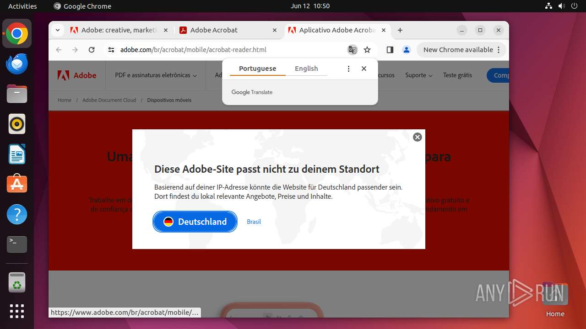586x329 pixels.
Task: Close the Adobe Acrobat tab
Action: click(275, 30)
